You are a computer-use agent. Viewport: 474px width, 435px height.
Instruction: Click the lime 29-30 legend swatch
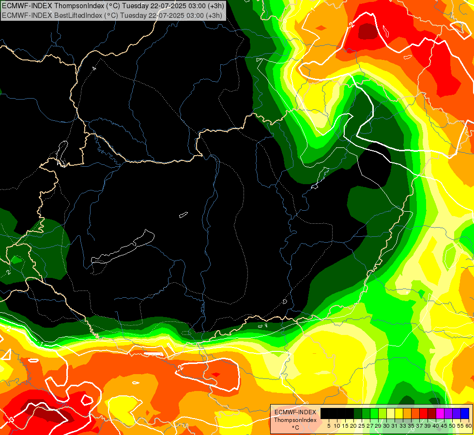[x=382, y=413]
